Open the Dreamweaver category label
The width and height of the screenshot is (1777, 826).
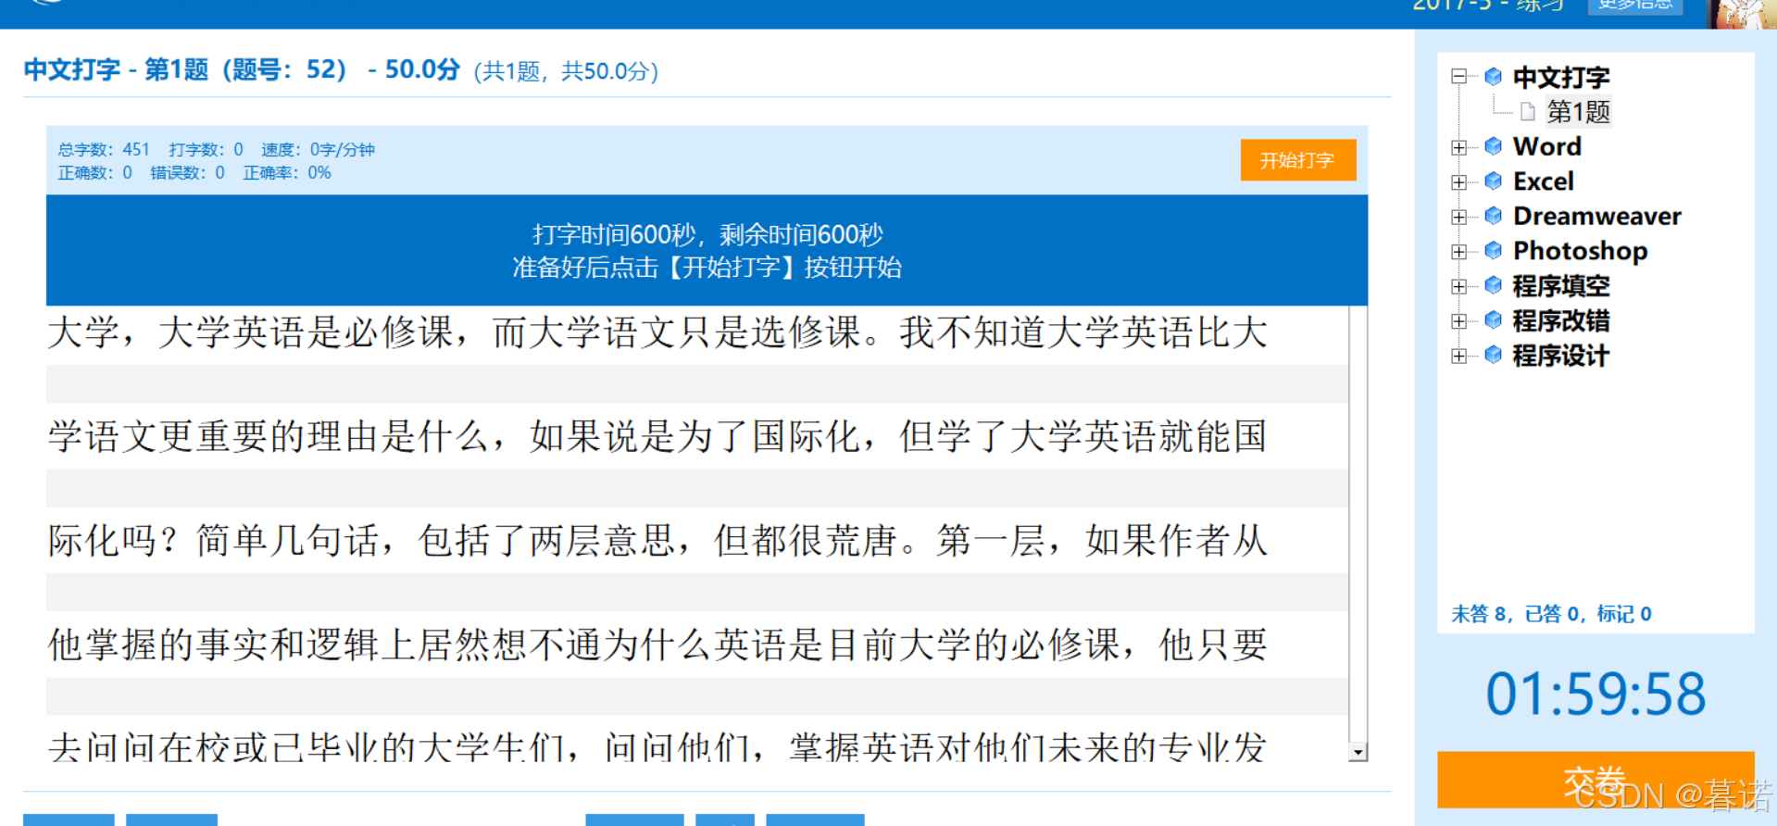pos(1596,216)
